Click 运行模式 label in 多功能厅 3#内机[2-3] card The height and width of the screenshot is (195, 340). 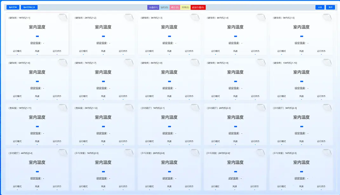[282, 141]
